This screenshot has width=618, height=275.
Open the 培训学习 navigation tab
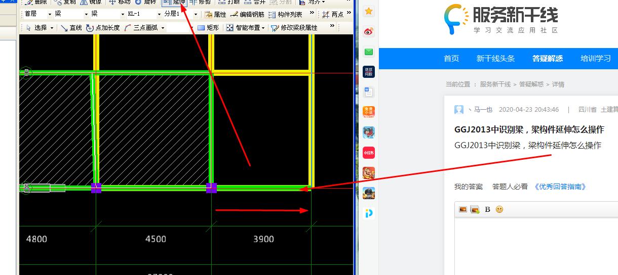[596, 59]
